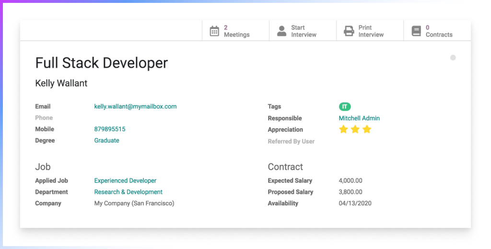Click the mobile number 879895515
Screen dimensions: 491x249
[x=110, y=129]
